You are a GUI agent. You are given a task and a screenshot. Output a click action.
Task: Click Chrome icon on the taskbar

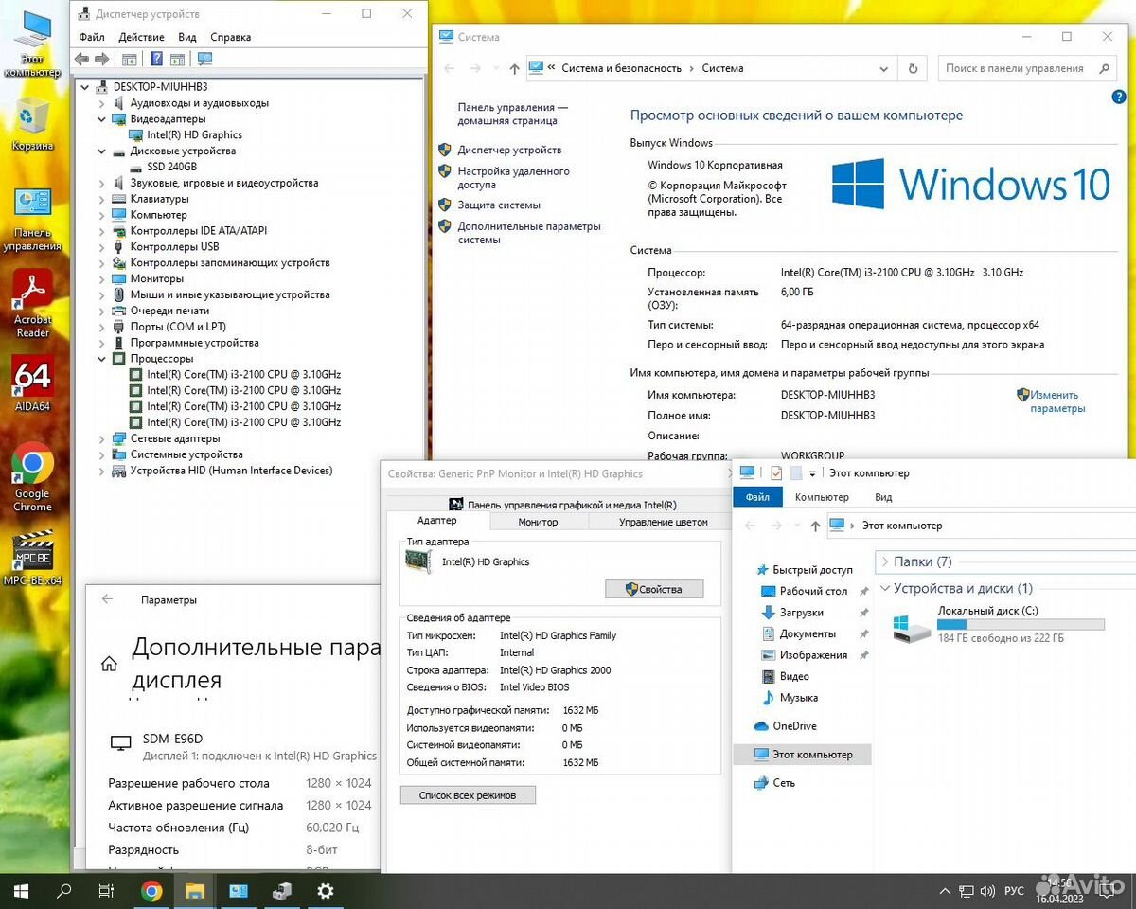tap(151, 891)
